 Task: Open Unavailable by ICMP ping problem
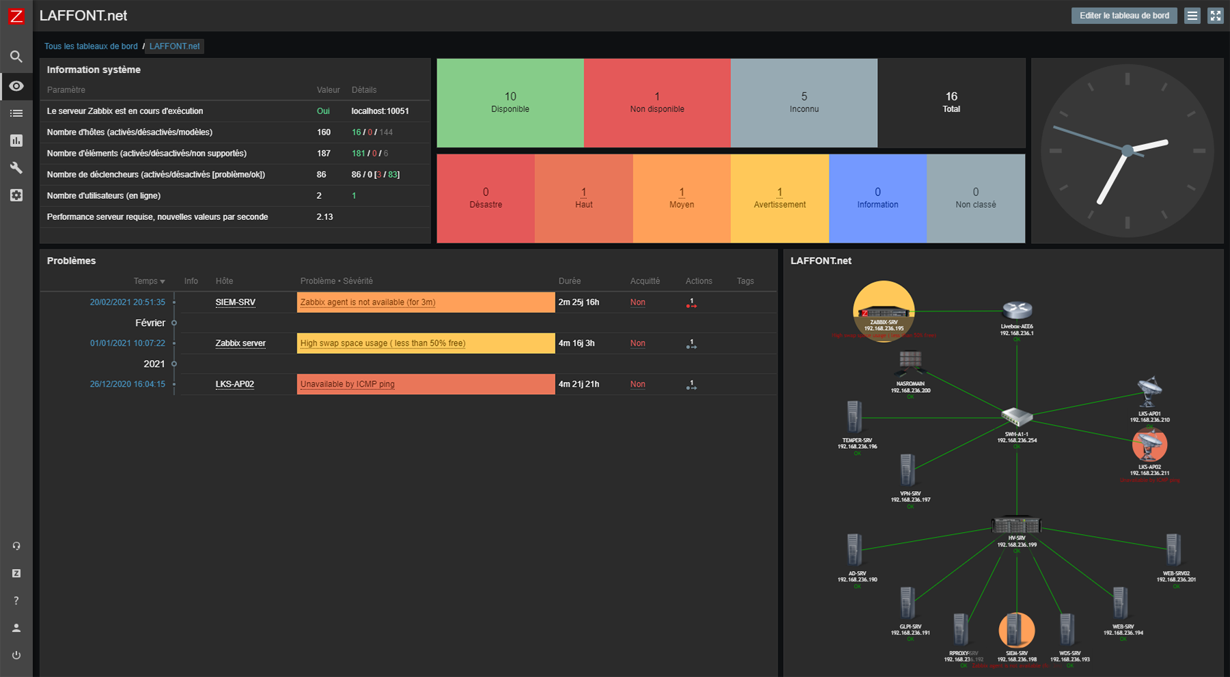347,384
